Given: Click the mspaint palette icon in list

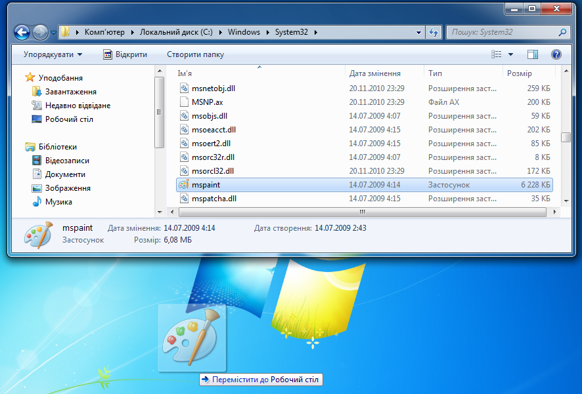Looking at the screenshot, I should 184,185.
